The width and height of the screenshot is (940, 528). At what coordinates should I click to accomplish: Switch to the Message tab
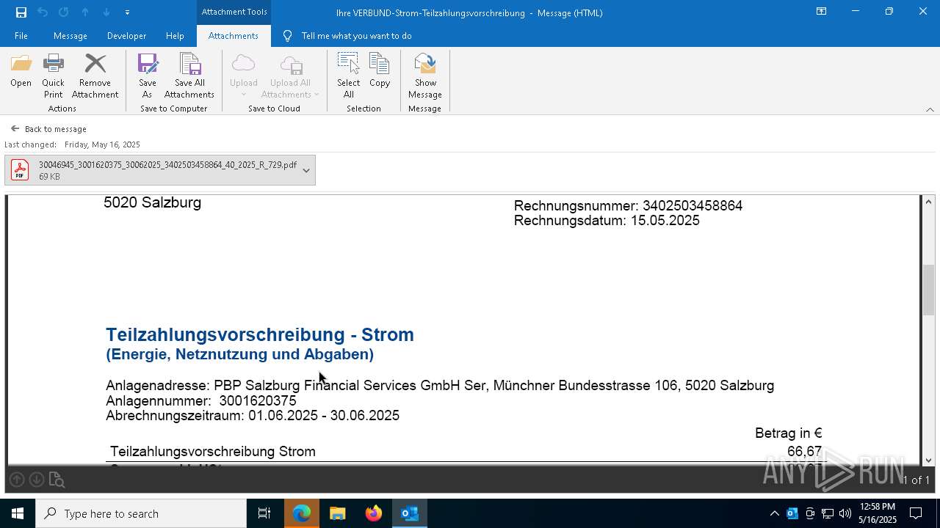(70, 36)
